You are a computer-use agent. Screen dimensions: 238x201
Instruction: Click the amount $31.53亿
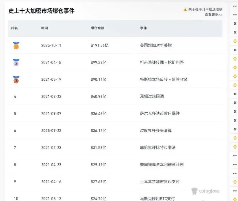click(x=99, y=148)
